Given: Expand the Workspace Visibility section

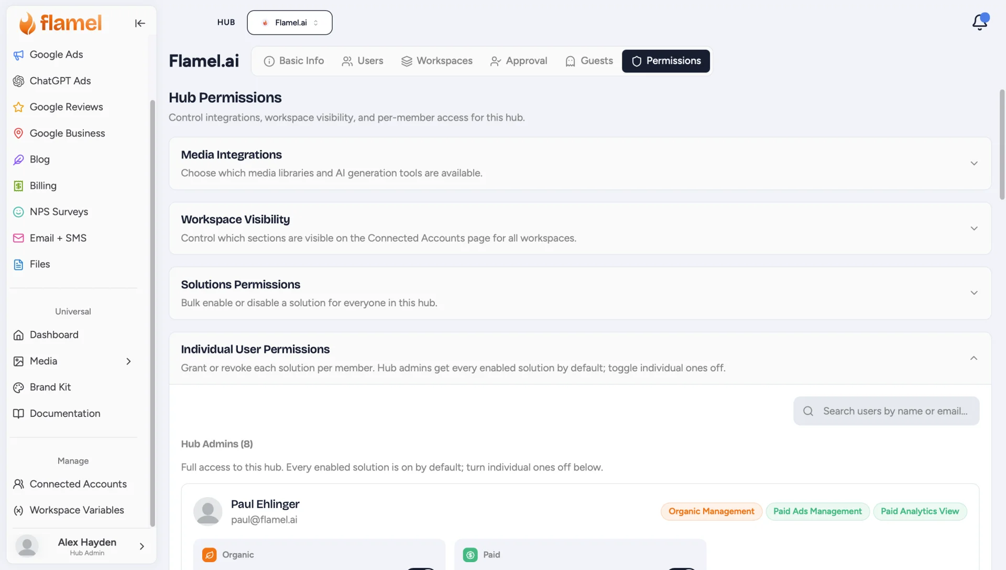Looking at the screenshot, I should 974,229.
